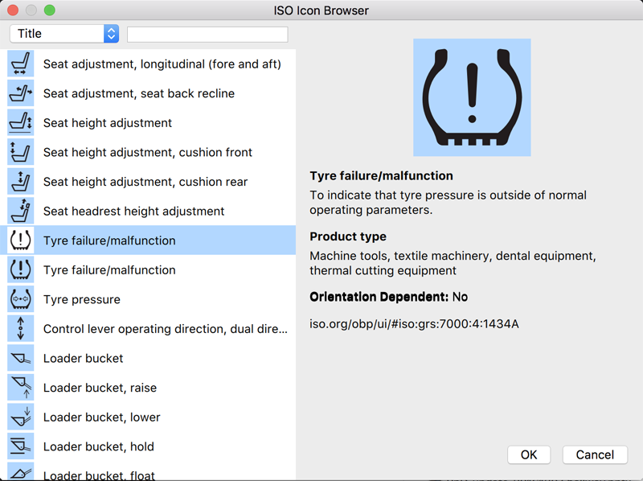Select the seat headrest height adjustment icon

(20, 211)
